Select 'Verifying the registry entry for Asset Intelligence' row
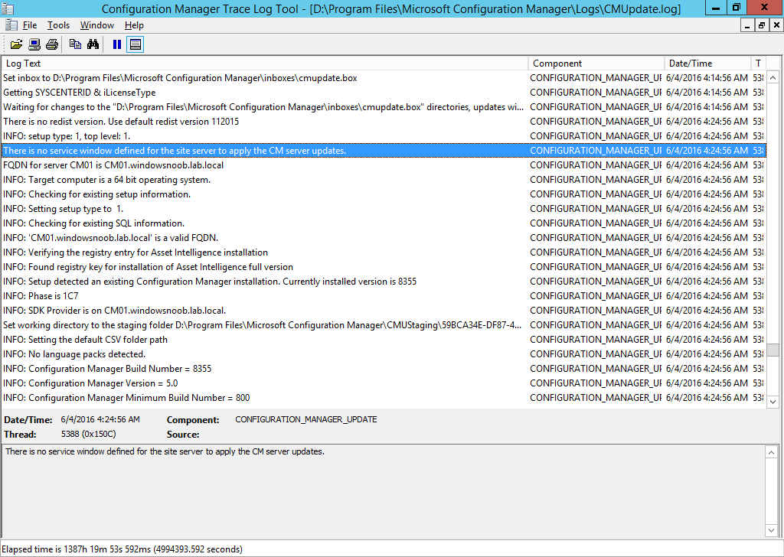This screenshot has height=557, width=784. 384,252
